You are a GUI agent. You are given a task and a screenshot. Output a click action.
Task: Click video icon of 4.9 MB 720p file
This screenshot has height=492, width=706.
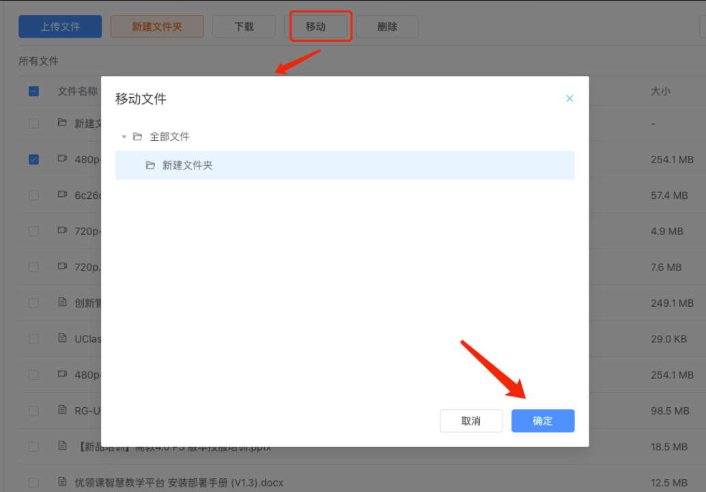point(63,230)
